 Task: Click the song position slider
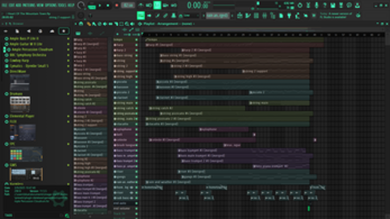click(268, 4)
